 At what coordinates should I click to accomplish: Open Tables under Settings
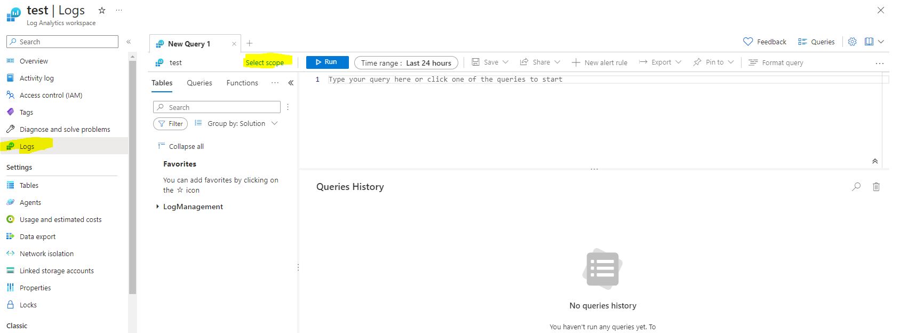29,185
